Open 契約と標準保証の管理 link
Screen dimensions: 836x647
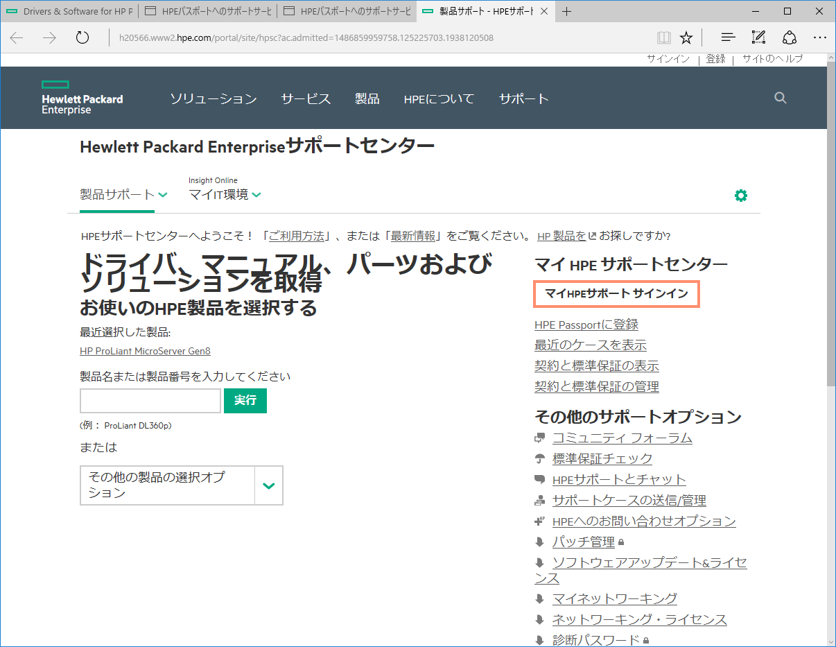pos(597,387)
